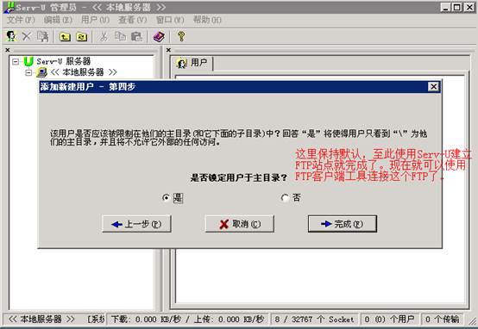The height and width of the screenshot is (329, 478).
Task: Click the 0 (0) 个用户 status entry
Action: pyautogui.click(x=389, y=320)
